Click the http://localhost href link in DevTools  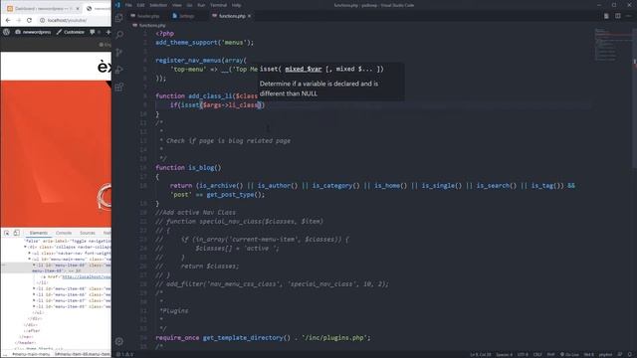point(86,276)
